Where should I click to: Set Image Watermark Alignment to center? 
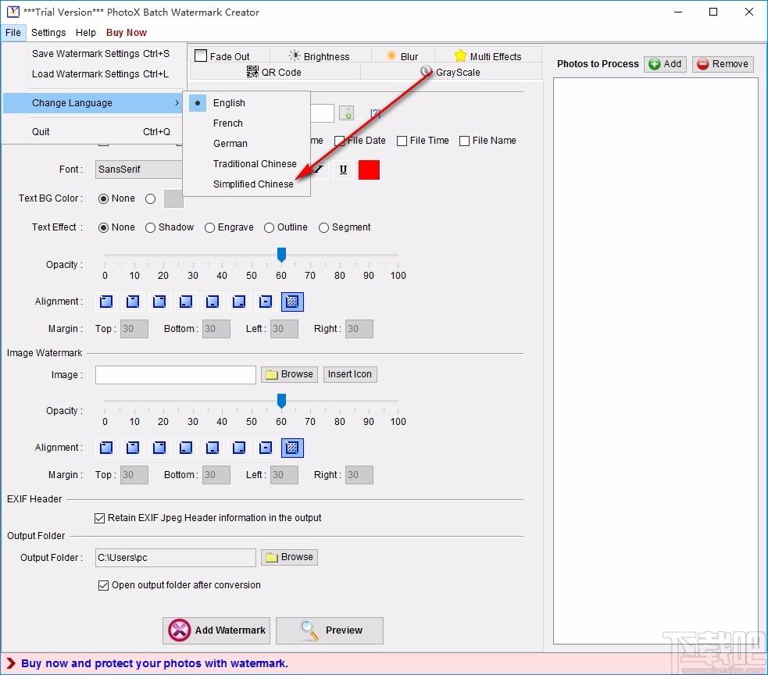[x=266, y=448]
